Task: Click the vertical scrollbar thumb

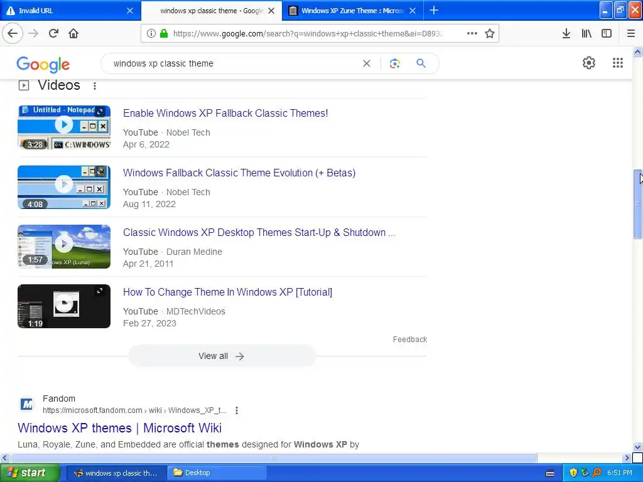Action: coord(638,204)
